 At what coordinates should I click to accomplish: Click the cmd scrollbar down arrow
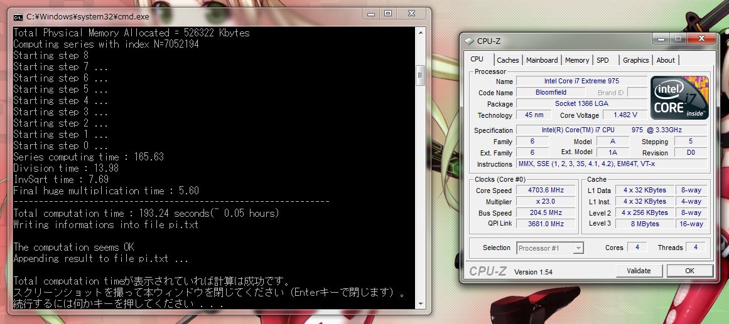pos(420,304)
